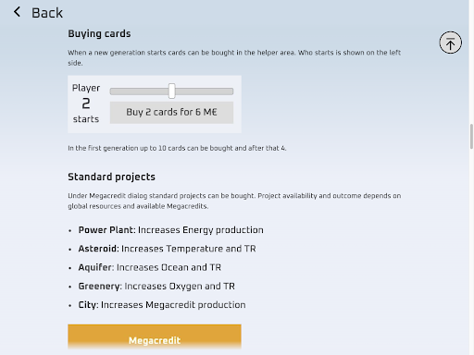This screenshot has width=474, height=355.
Task: Click the scroll-to-top arrow icon
Action: pos(451,43)
